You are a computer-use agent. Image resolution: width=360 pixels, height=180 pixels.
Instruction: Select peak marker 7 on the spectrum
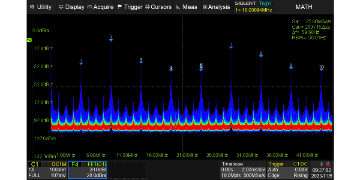pos(231,46)
